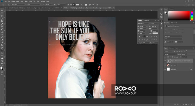Image resolution: width=195 pixels, height=106 pixels.
Task: Click foreground color swatch in Color panel
Action: 165,13
